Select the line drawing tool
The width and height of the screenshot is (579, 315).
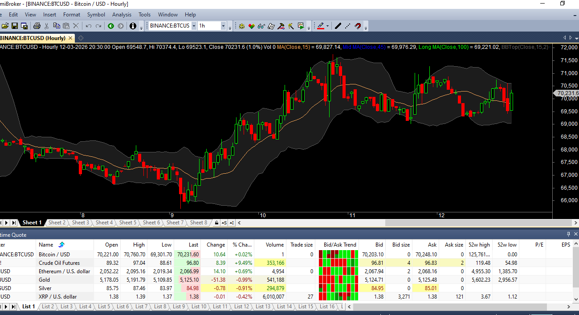[338, 26]
